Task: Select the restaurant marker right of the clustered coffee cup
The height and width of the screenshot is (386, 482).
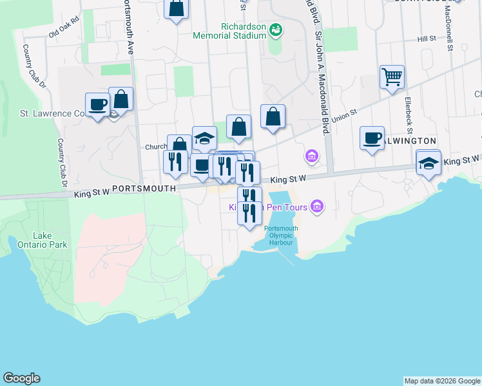Action: (225, 167)
